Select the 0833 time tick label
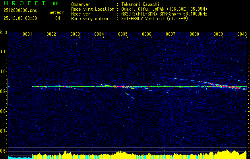The image size is (250, 159). pyautogui.click(x=75, y=34)
